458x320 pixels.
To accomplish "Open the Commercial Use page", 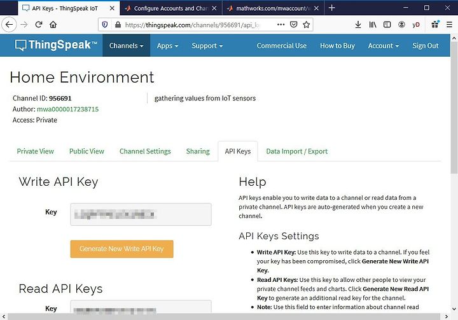I will [282, 46].
